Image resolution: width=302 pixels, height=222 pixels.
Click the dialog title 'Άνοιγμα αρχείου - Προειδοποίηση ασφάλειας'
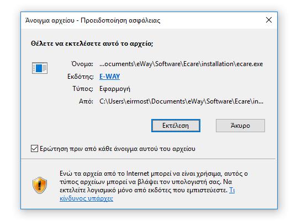click(x=93, y=20)
